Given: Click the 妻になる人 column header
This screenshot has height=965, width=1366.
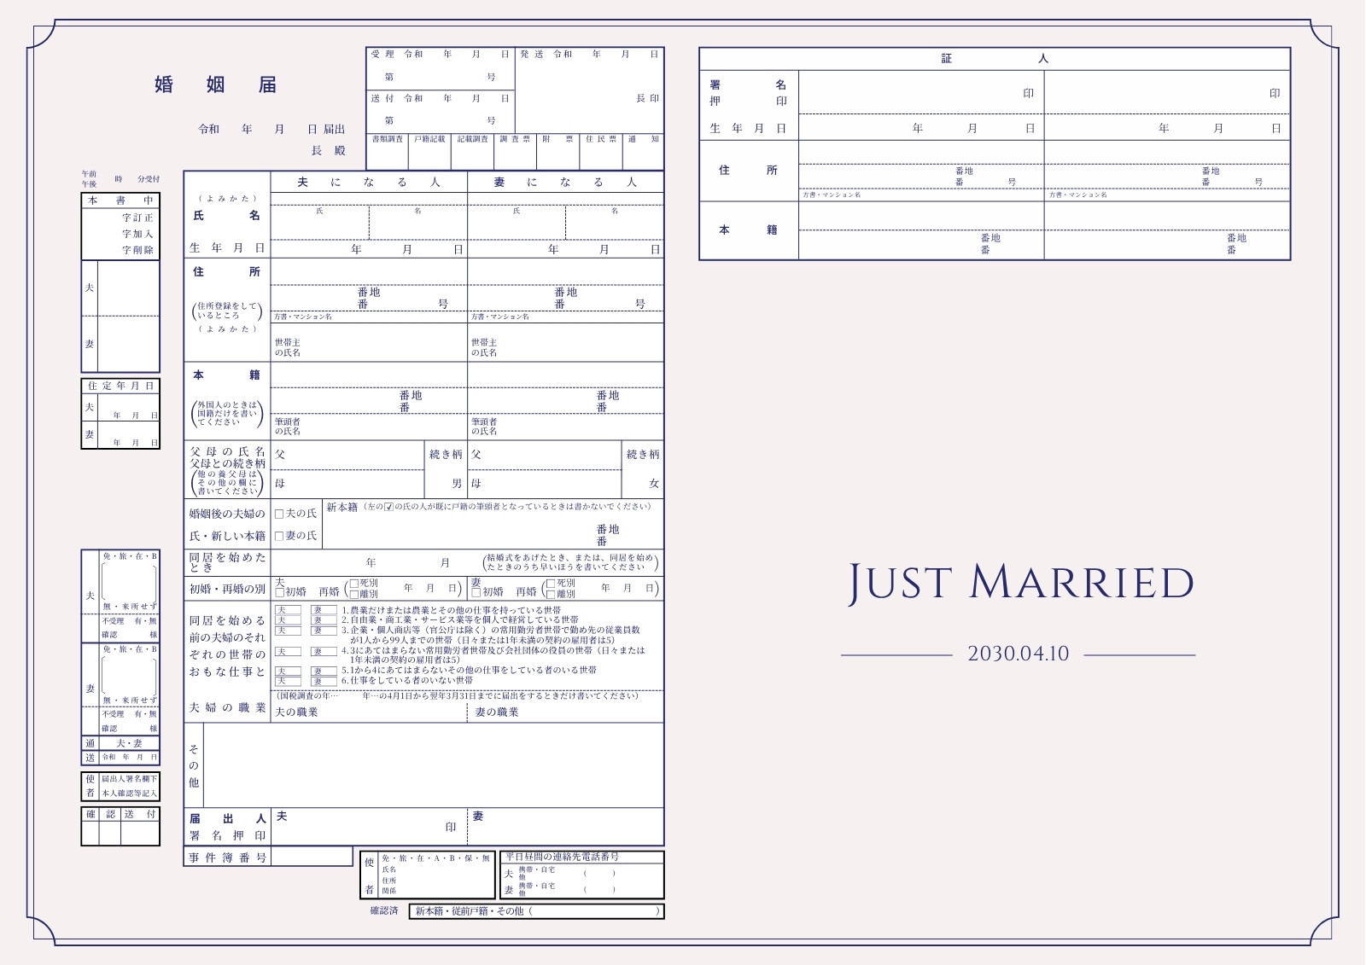Looking at the screenshot, I should [565, 182].
